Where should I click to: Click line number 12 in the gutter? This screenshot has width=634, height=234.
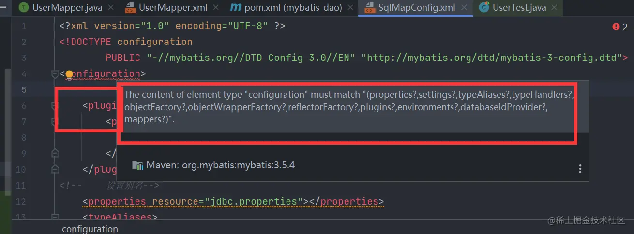coord(21,202)
